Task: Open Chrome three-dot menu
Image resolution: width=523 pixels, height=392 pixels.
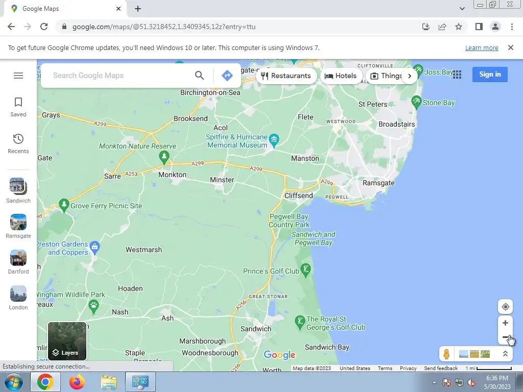Action: tap(512, 27)
